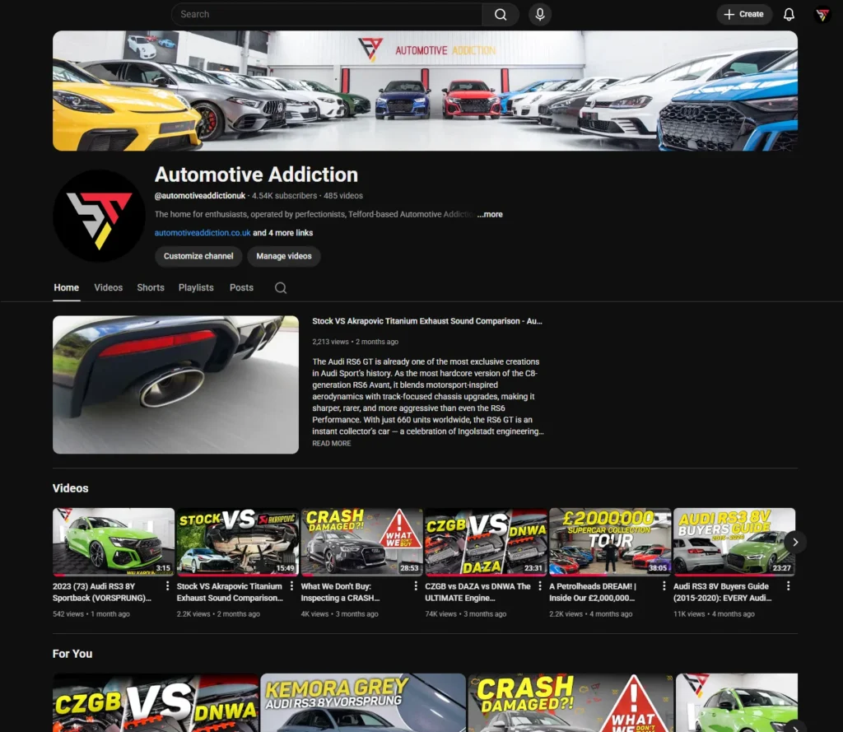Activate voice search microphone icon
843x732 pixels.
540,14
